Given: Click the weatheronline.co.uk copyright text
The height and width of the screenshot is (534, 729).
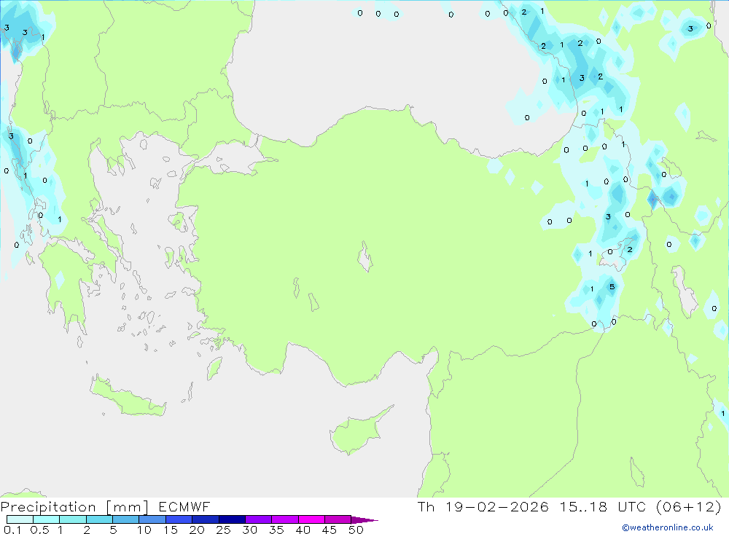Looking at the screenshot, I should click(x=667, y=527).
